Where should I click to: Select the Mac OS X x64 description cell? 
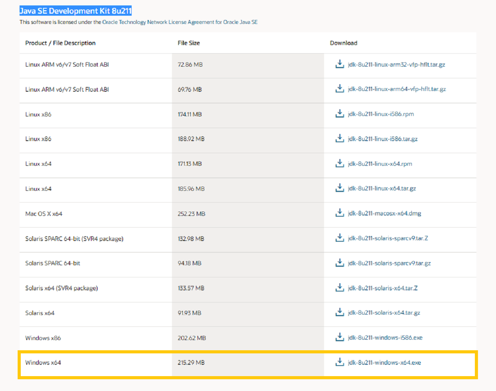96,214
